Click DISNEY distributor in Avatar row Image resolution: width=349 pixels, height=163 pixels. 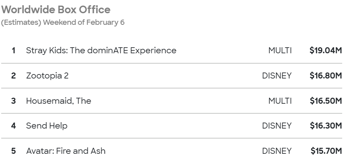(x=277, y=151)
